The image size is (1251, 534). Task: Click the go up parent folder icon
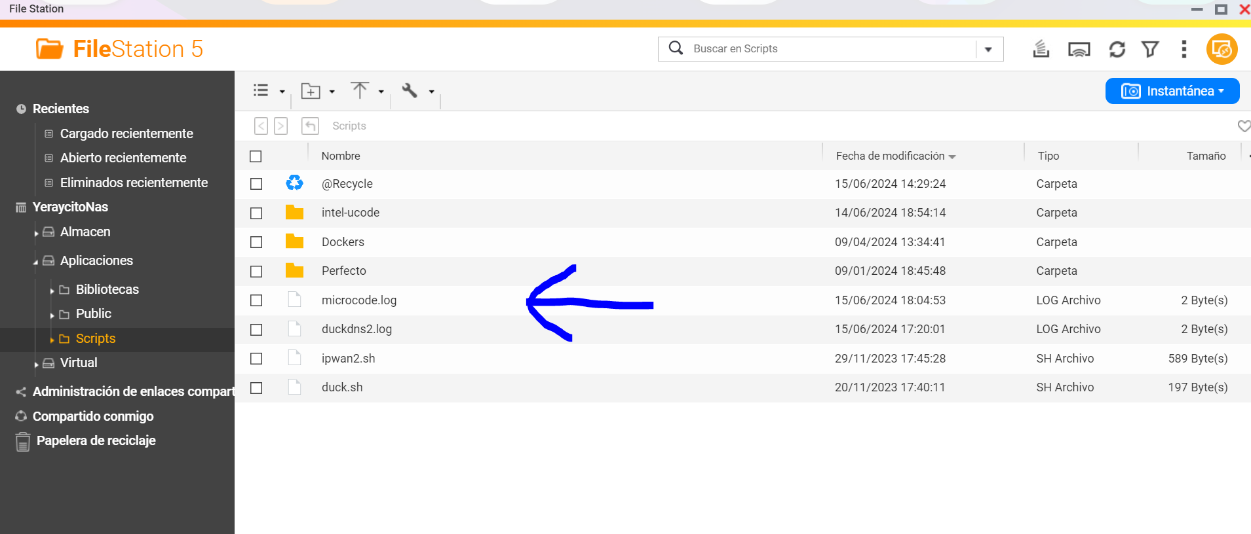coord(310,126)
